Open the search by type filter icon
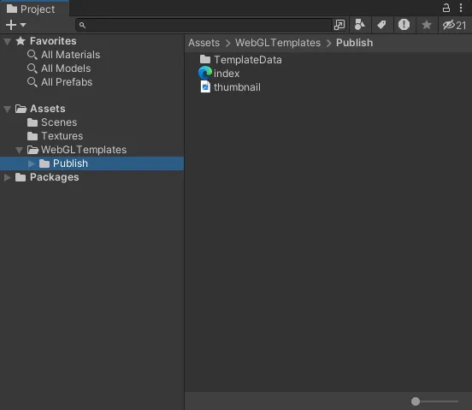472x410 pixels. click(360, 25)
